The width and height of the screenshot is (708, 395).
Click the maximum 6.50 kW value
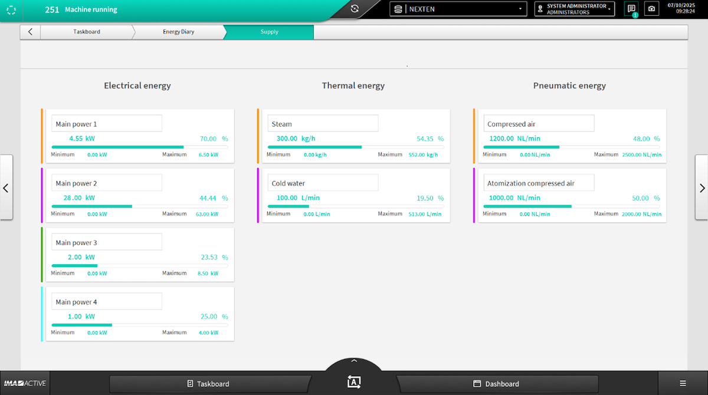(x=208, y=155)
